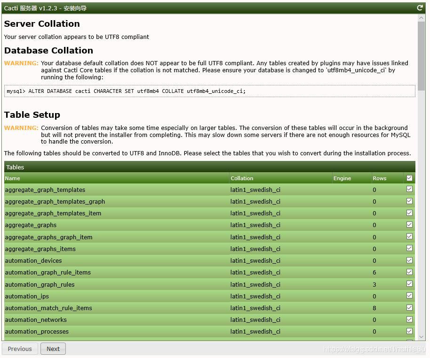Click the Table Setup heading
Image resolution: width=430 pixels, height=358 pixels.
pos(32,114)
